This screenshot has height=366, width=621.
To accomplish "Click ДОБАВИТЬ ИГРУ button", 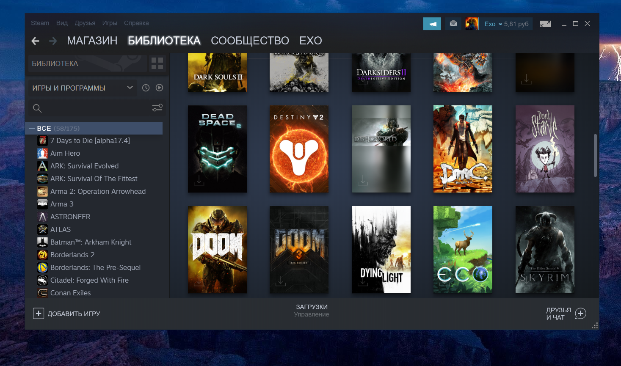I will pos(67,314).
